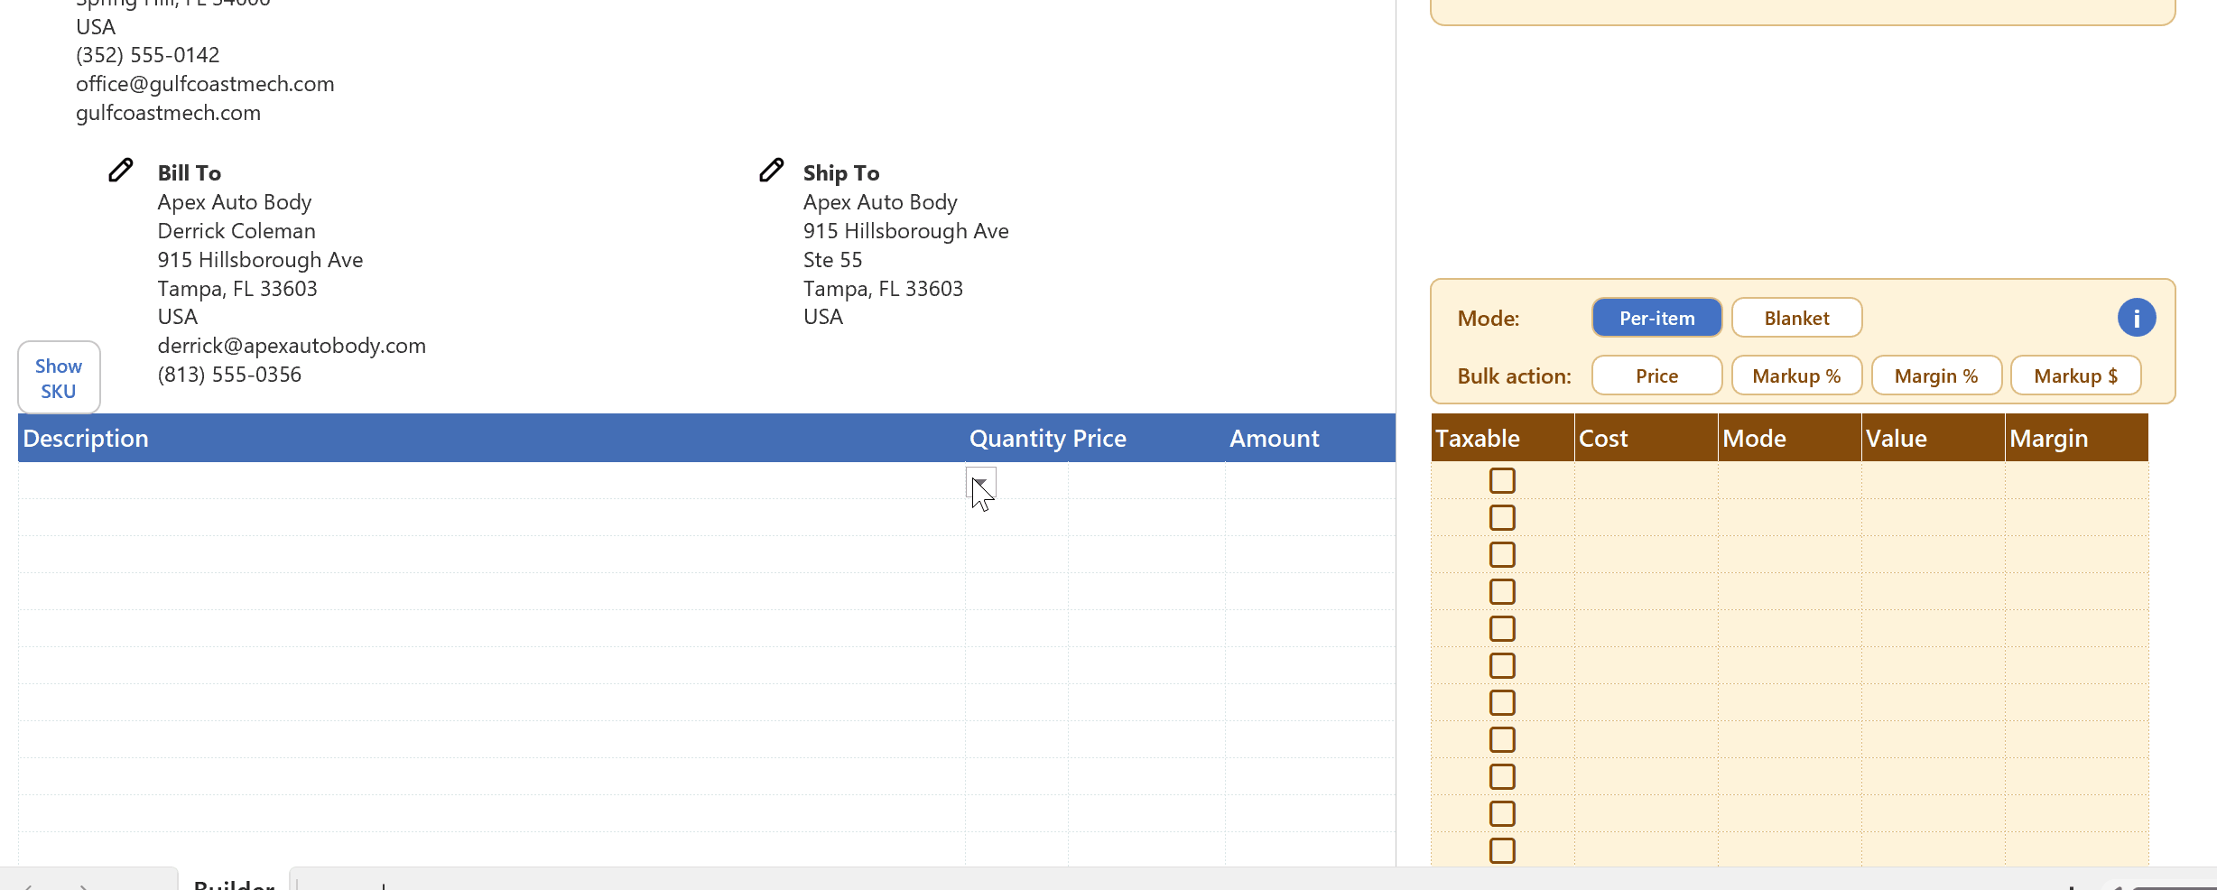
Task: Tick the second Taxable checkbox
Action: click(1502, 518)
